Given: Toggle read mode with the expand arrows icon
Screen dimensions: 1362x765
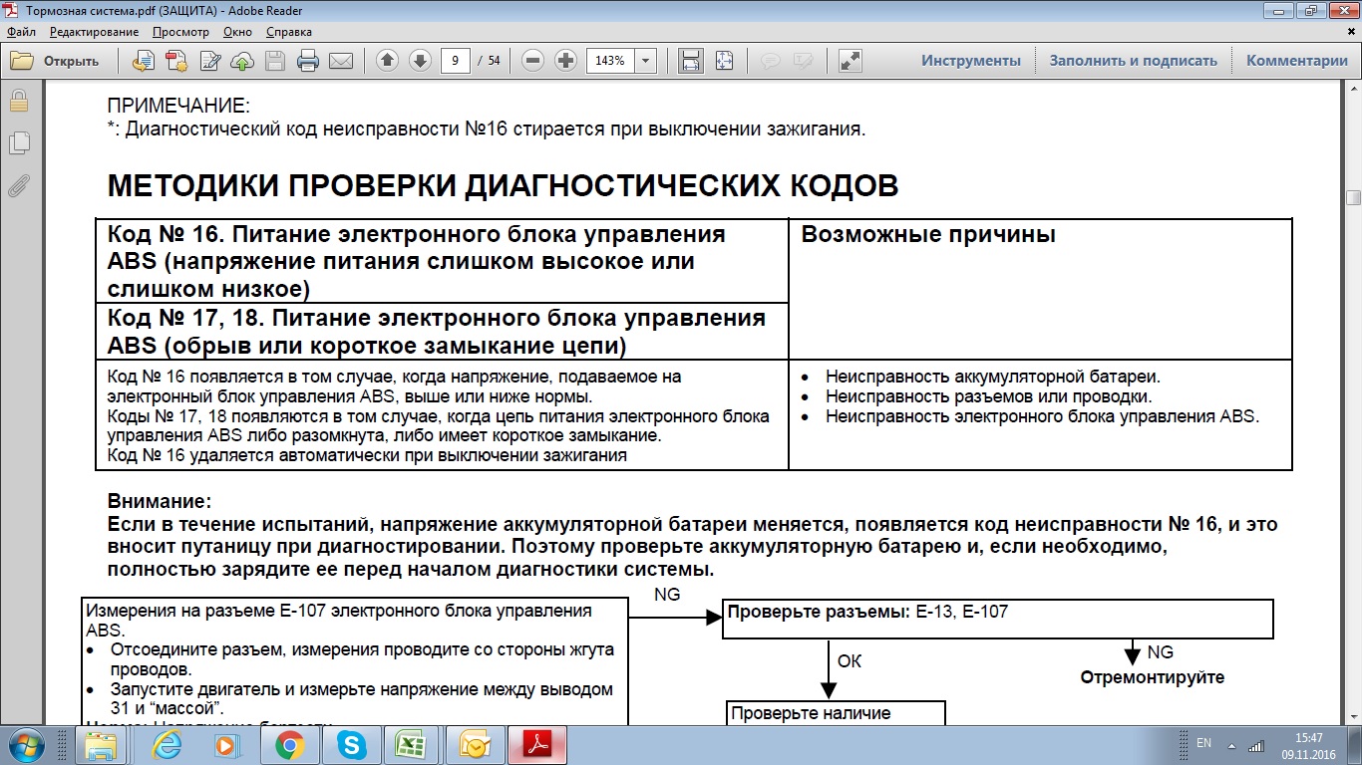Looking at the screenshot, I should coord(850,61).
